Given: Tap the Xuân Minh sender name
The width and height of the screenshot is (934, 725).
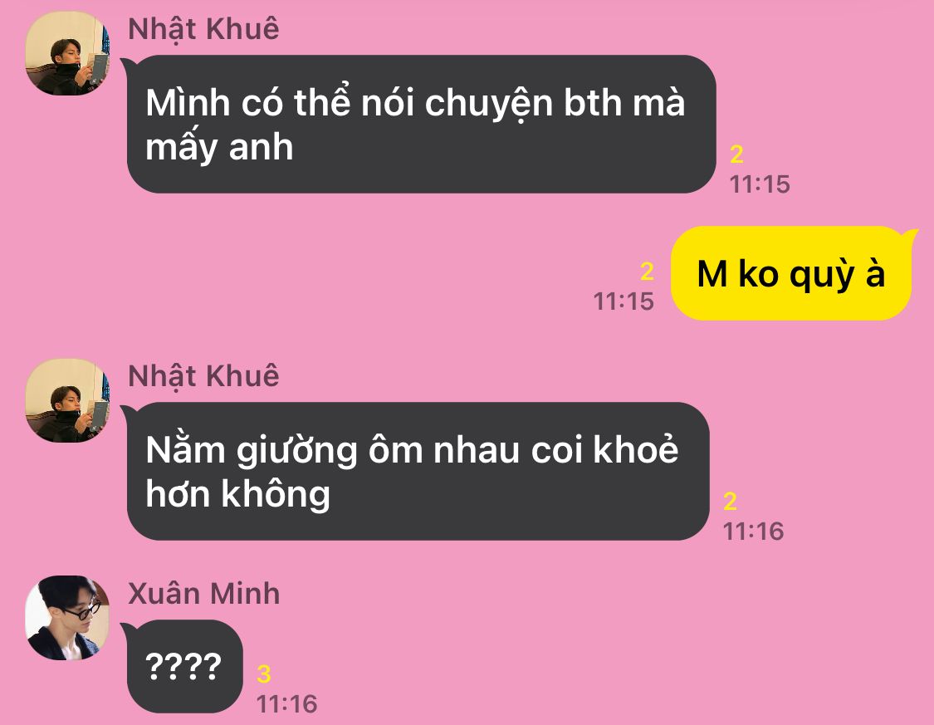Looking at the screenshot, I should pyautogui.click(x=203, y=594).
